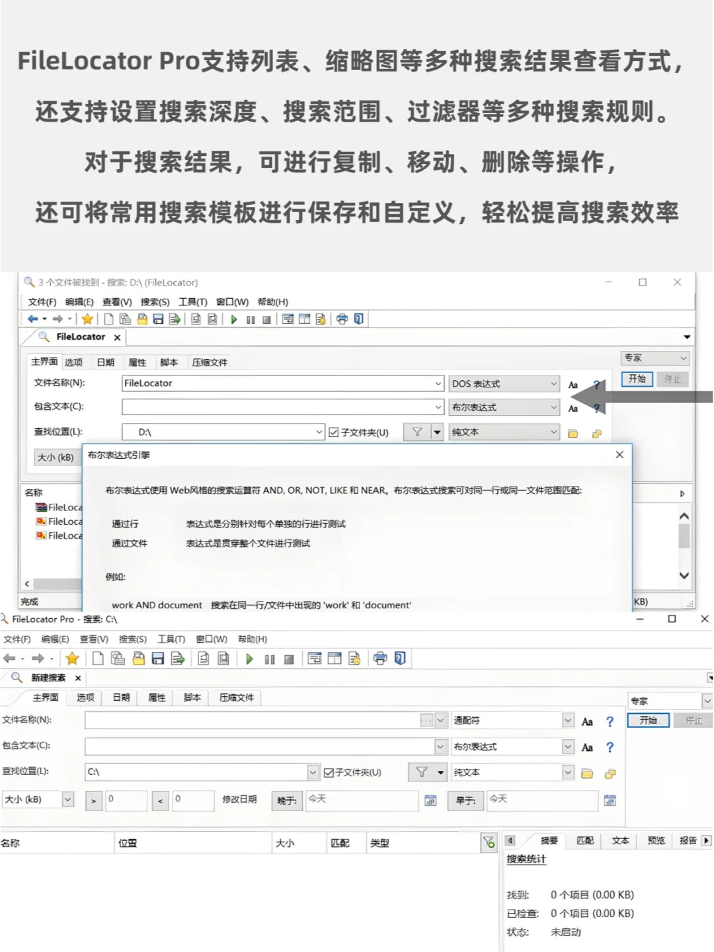714x952 pixels.
Task: Expand the 通配符 expression type dropdown
Action: point(567,720)
